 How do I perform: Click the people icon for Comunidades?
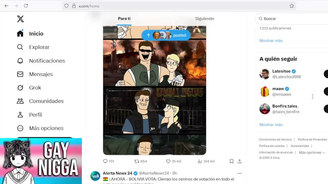20,101
